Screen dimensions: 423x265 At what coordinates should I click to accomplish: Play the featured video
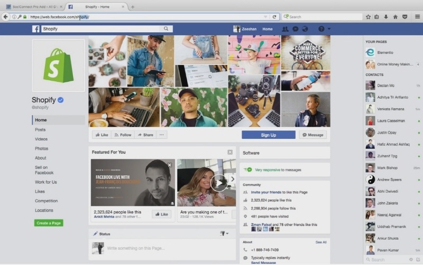tap(219, 183)
